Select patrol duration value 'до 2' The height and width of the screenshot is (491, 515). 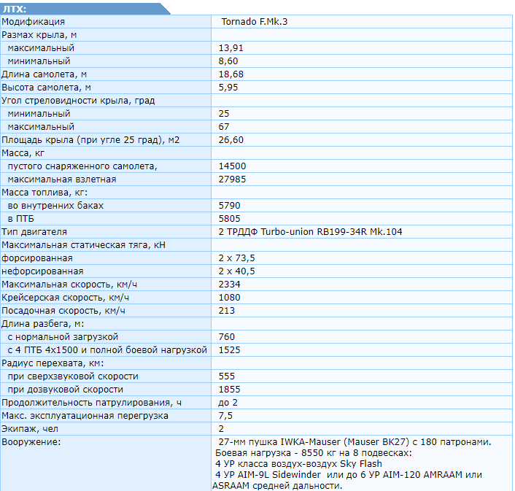(x=228, y=403)
